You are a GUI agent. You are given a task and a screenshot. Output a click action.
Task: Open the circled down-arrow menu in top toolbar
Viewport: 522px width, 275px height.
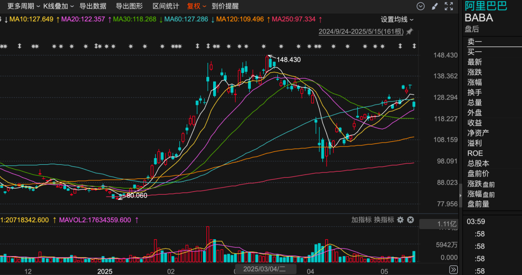420,6
